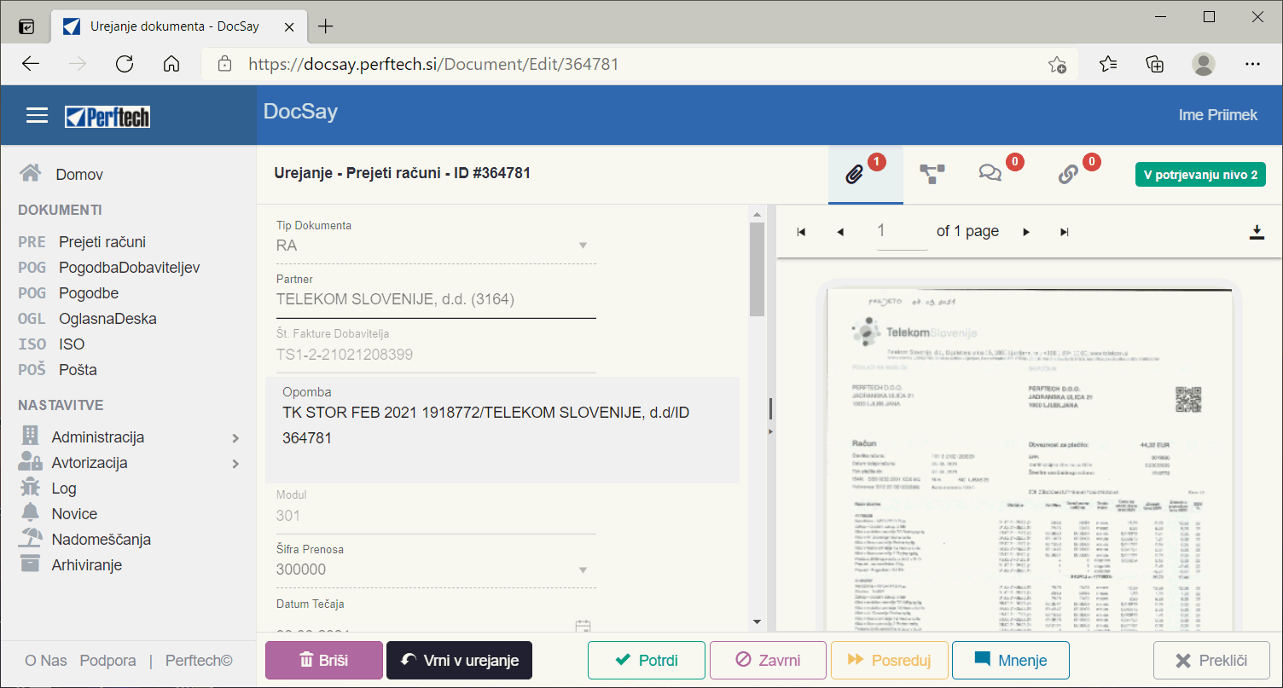
Task: Go to previous page in preview
Action: 840,232
